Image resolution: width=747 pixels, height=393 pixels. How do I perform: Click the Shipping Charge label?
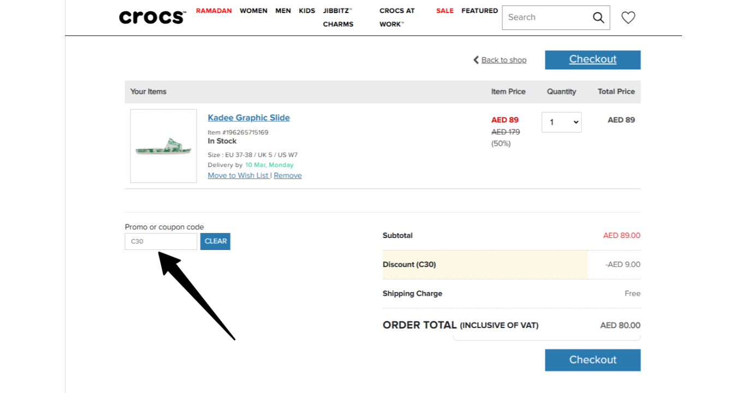(x=412, y=294)
